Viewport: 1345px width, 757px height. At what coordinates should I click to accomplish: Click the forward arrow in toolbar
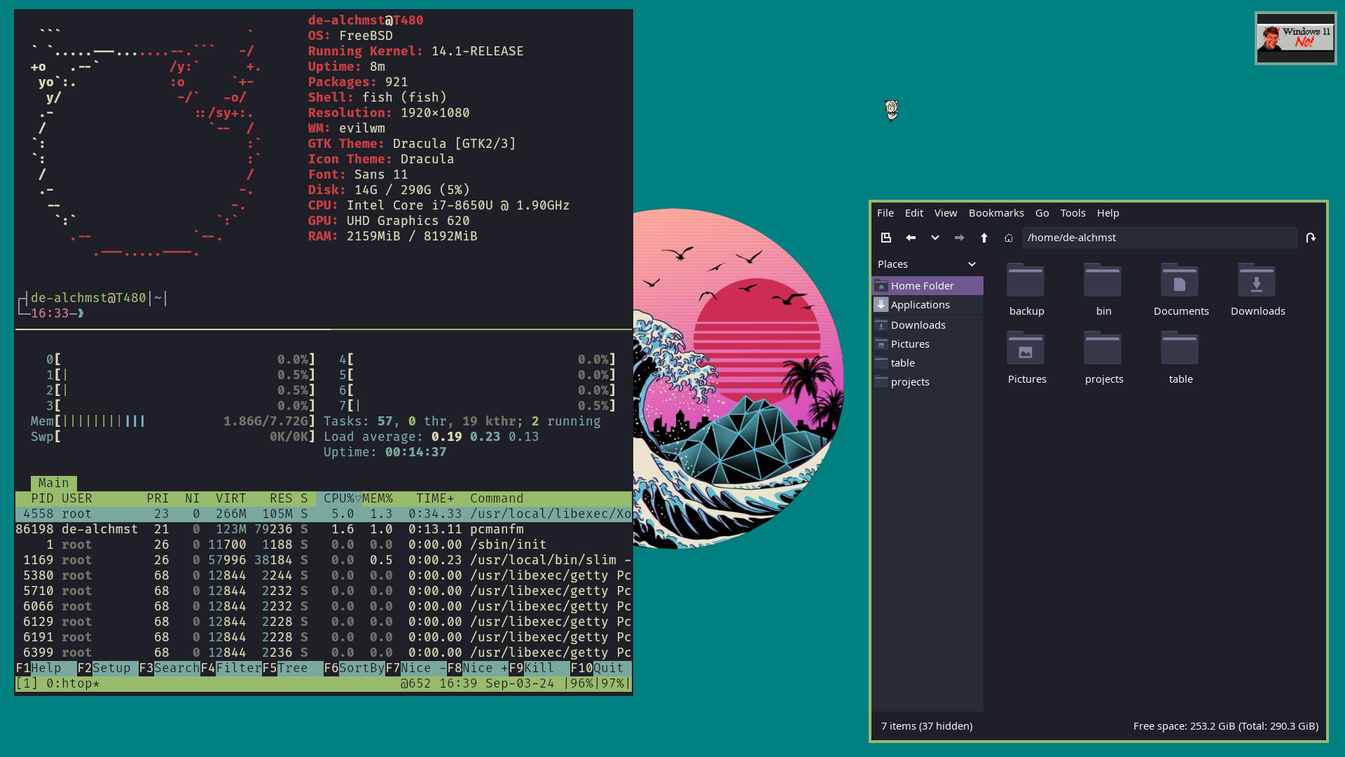pyautogui.click(x=959, y=238)
